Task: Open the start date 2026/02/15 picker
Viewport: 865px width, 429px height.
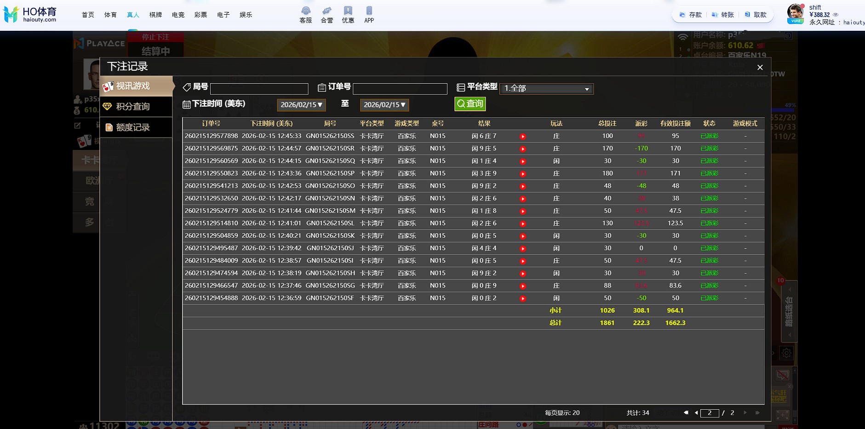Action: click(x=301, y=105)
